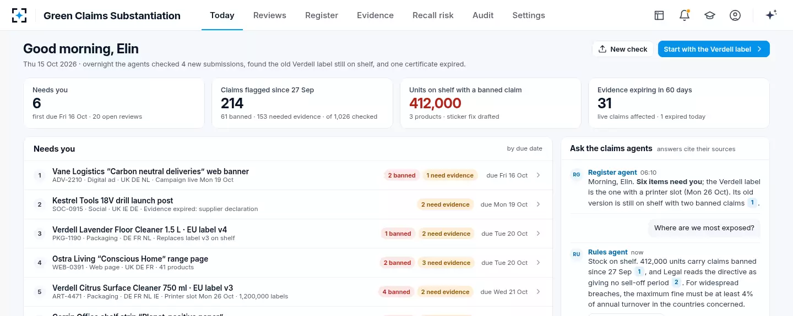This screenshot has width=793, height=316.
Task: Click '2 banned' badge on Vane Logistics row
Action: [x=401, y=175]
